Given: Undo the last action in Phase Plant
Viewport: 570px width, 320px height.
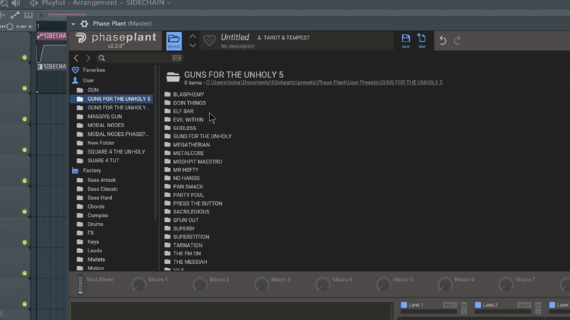Looking at the screenshot, I should tap(442, 41).
